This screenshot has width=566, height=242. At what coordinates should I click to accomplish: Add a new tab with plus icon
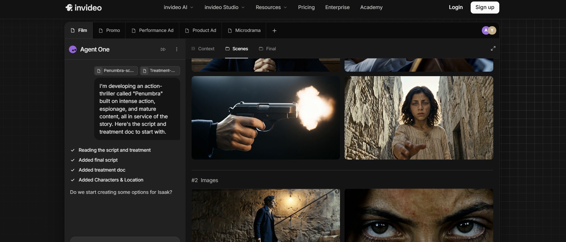click(x=274, y=31)
